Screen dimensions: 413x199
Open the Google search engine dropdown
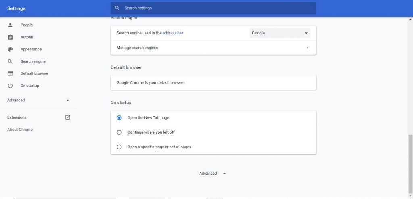tap(280, 33)
